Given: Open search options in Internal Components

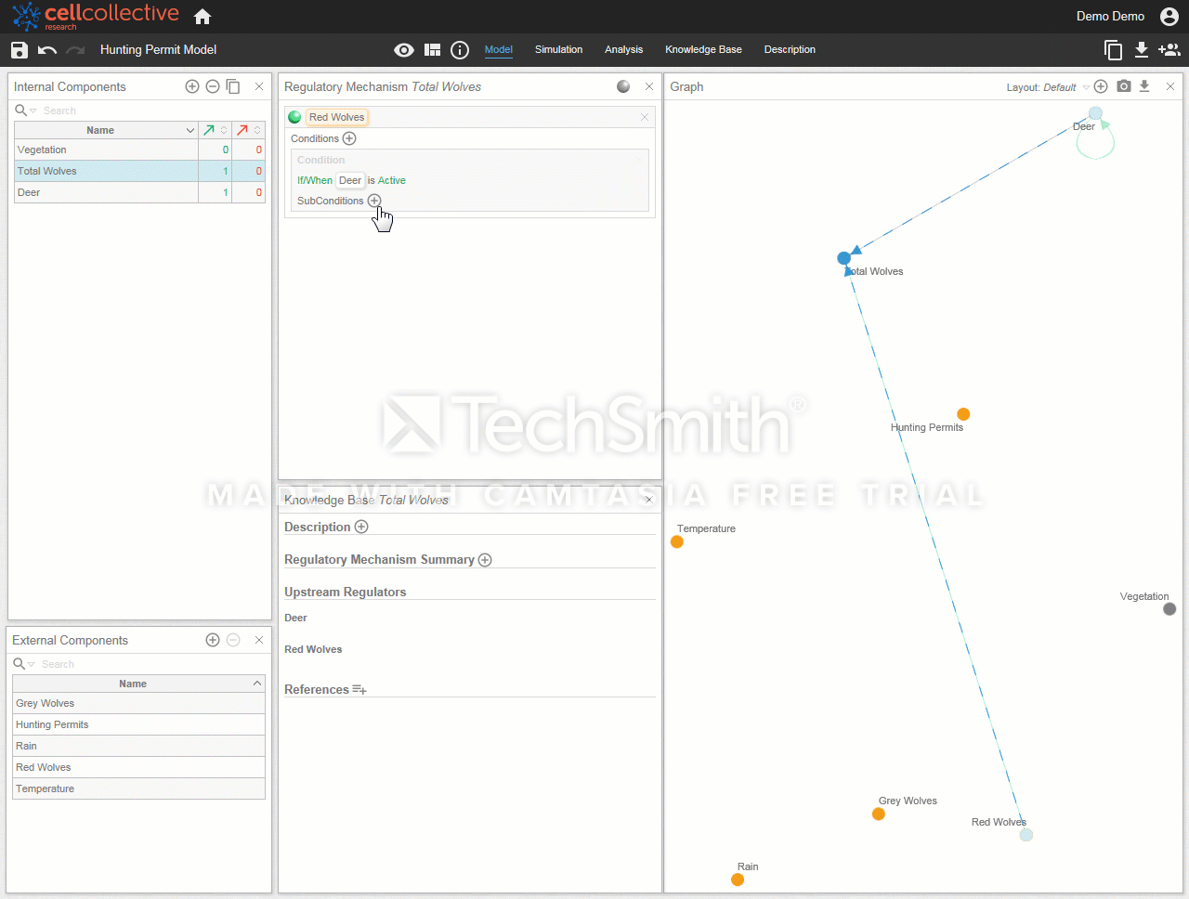Looking at the screenshot, I should (25, 111).
